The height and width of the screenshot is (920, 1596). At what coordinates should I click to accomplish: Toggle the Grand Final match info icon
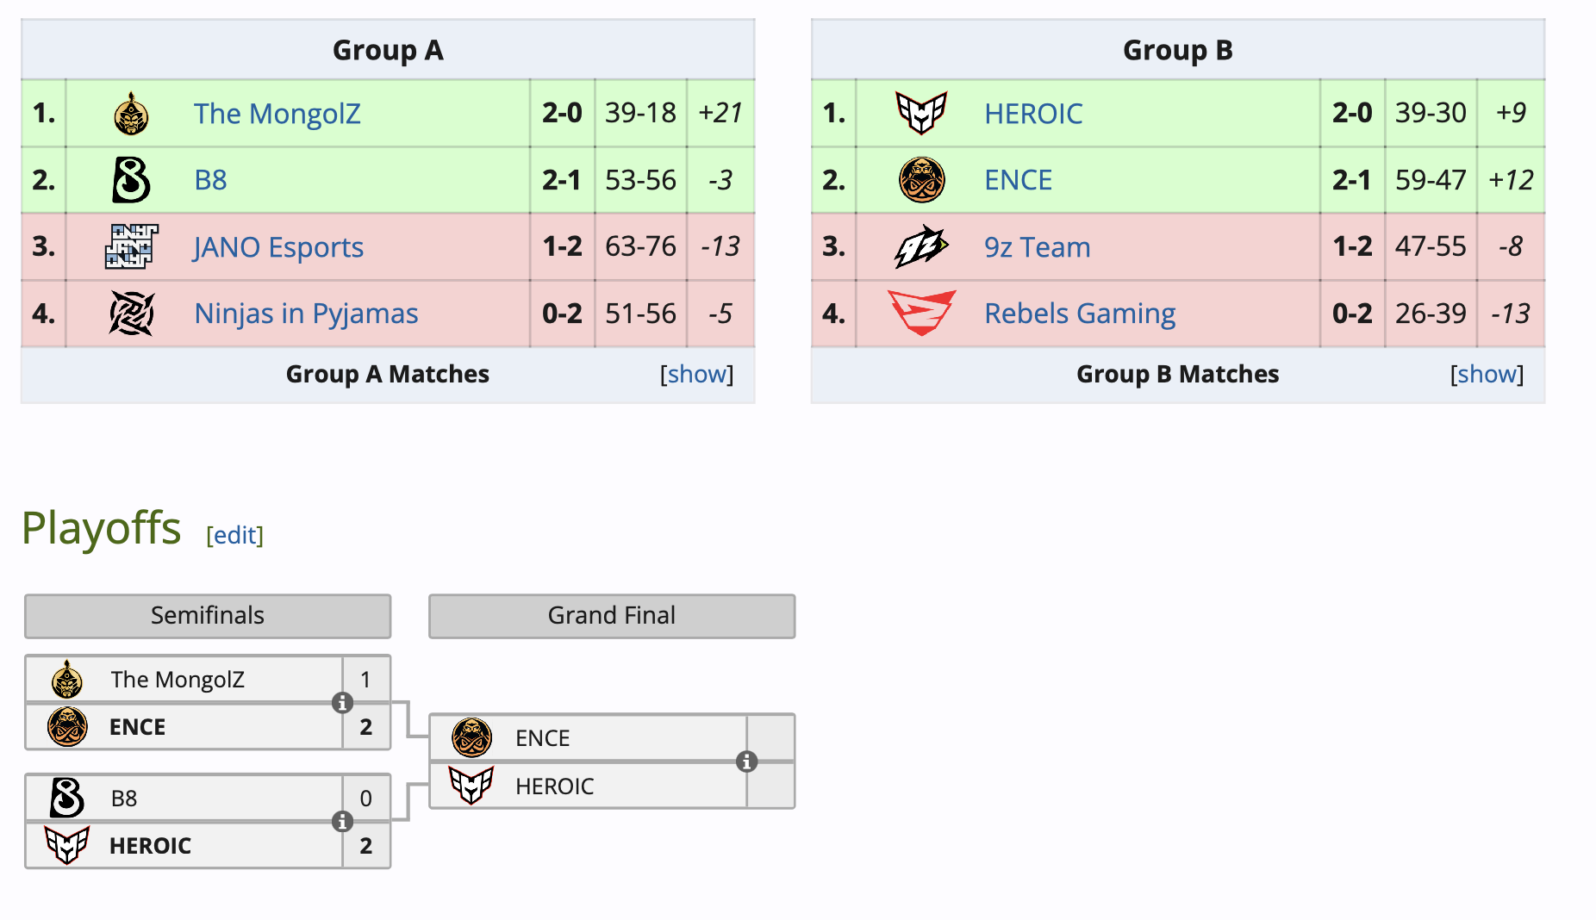(746, 762)
